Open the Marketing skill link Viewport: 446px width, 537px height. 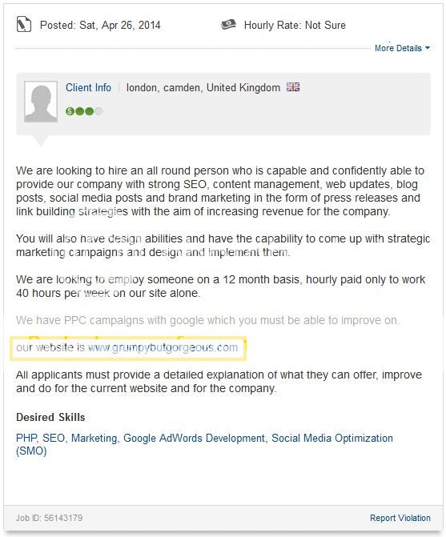pyautogui.click(x=94, y=438)
